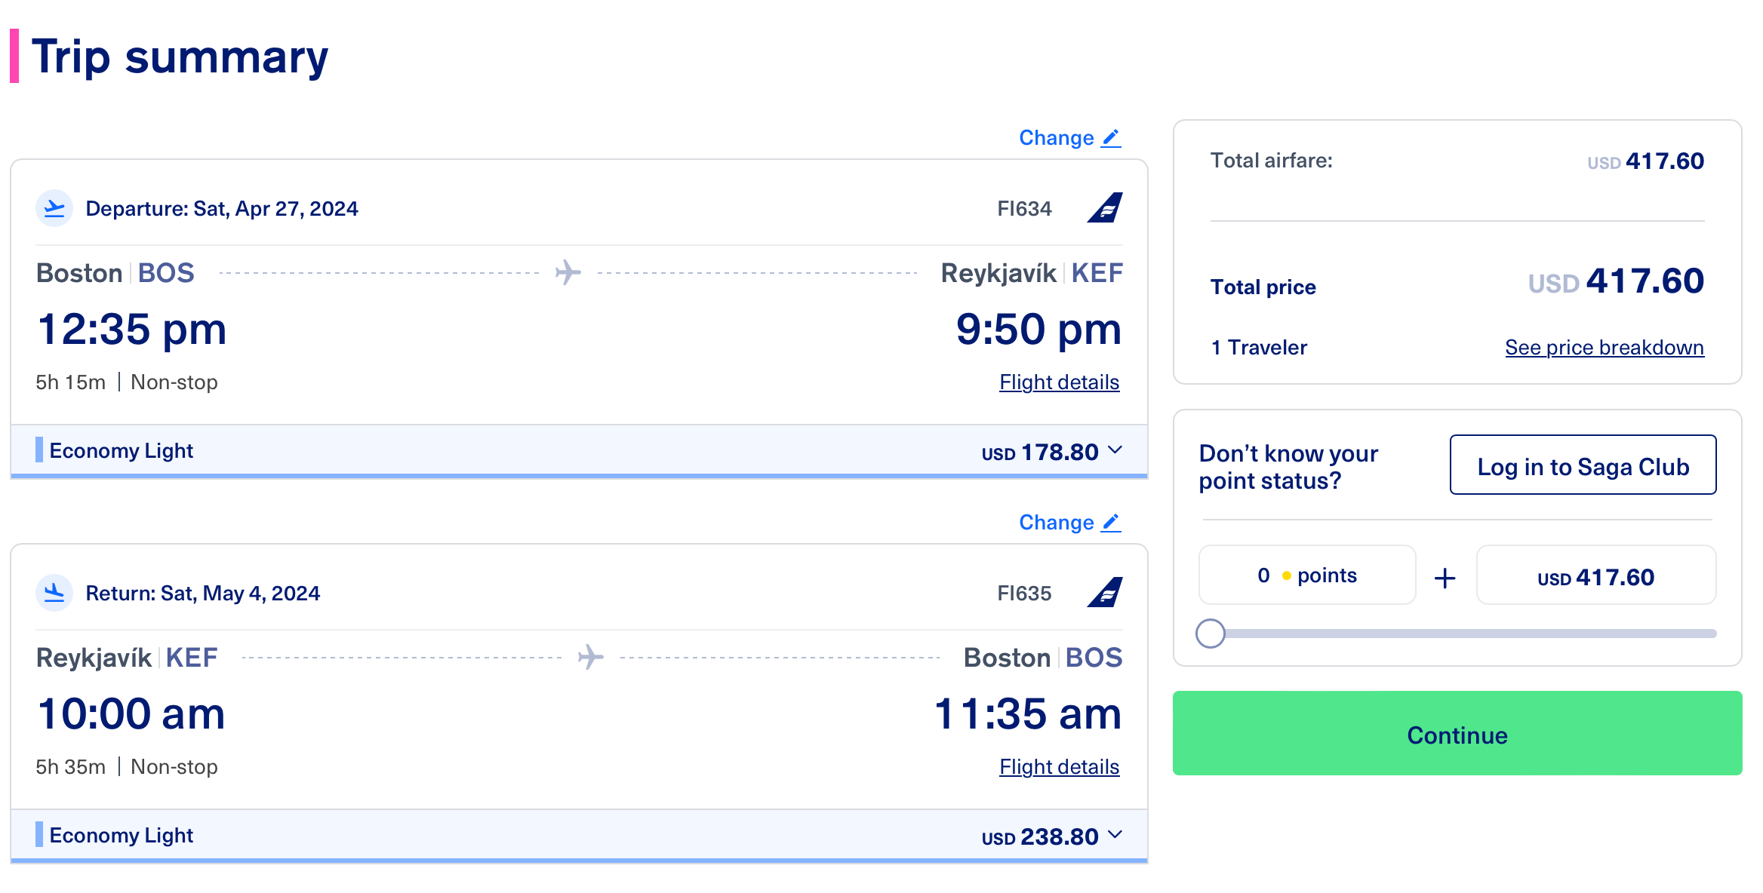Viewport: 1763px width, 893px height.
Task: Click the pencil edit icon for return flight
Action: (x=1111, y=523)
